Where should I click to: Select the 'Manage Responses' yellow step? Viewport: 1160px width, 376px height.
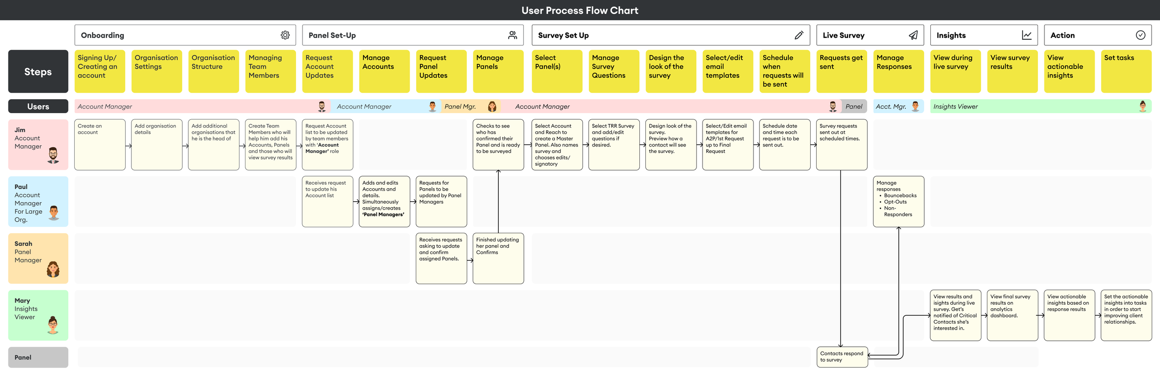coord(898,71)
